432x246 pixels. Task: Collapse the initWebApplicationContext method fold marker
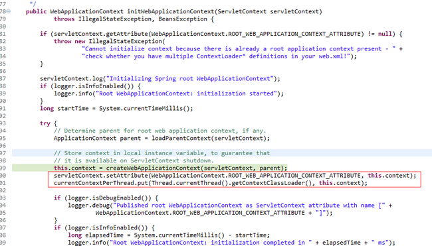pos(9,11)
